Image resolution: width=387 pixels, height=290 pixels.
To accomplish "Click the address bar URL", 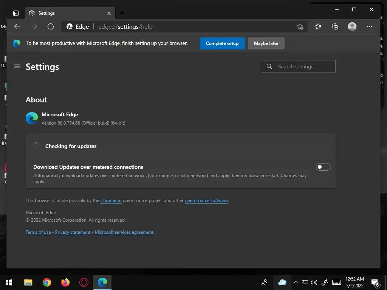I will 125,27.
